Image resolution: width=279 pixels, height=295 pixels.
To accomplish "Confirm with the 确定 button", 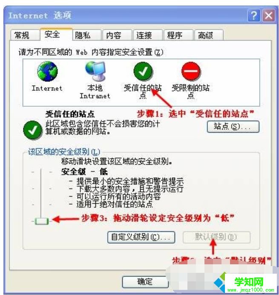I will coord(145,282).
